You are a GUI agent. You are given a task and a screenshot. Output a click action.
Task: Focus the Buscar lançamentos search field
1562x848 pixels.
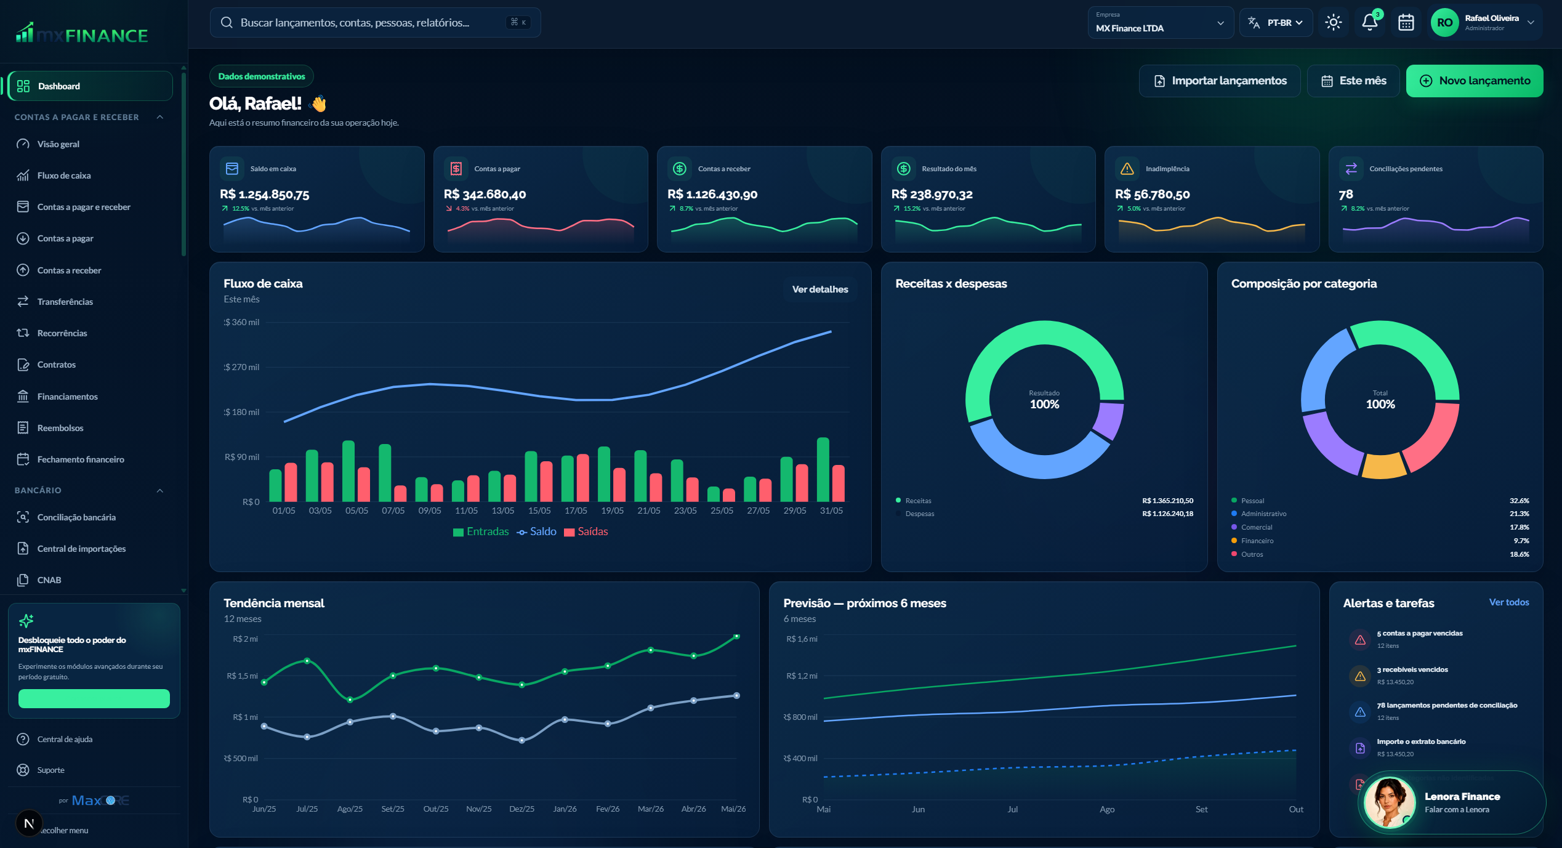pos(375,23)
